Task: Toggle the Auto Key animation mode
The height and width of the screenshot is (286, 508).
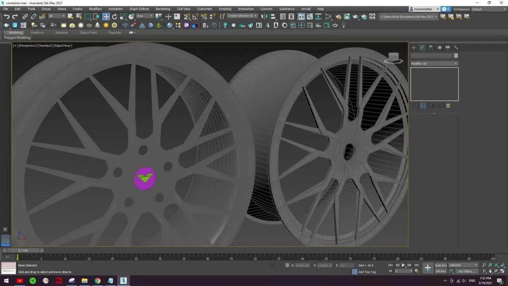Action: [441, 265]
